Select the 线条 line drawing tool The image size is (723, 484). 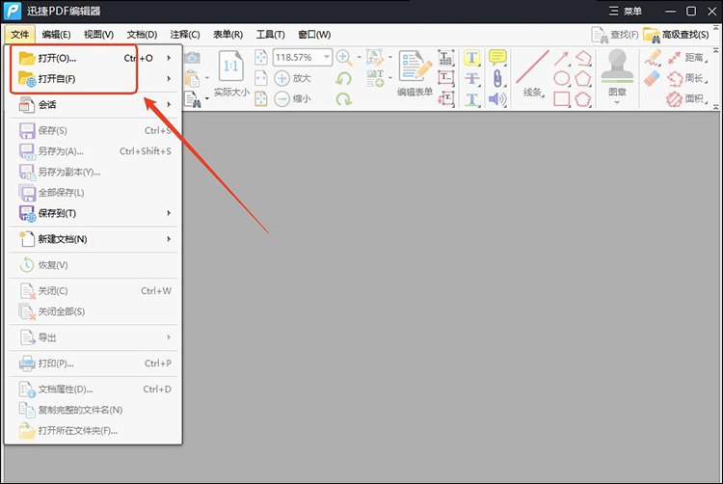[532, 73]
